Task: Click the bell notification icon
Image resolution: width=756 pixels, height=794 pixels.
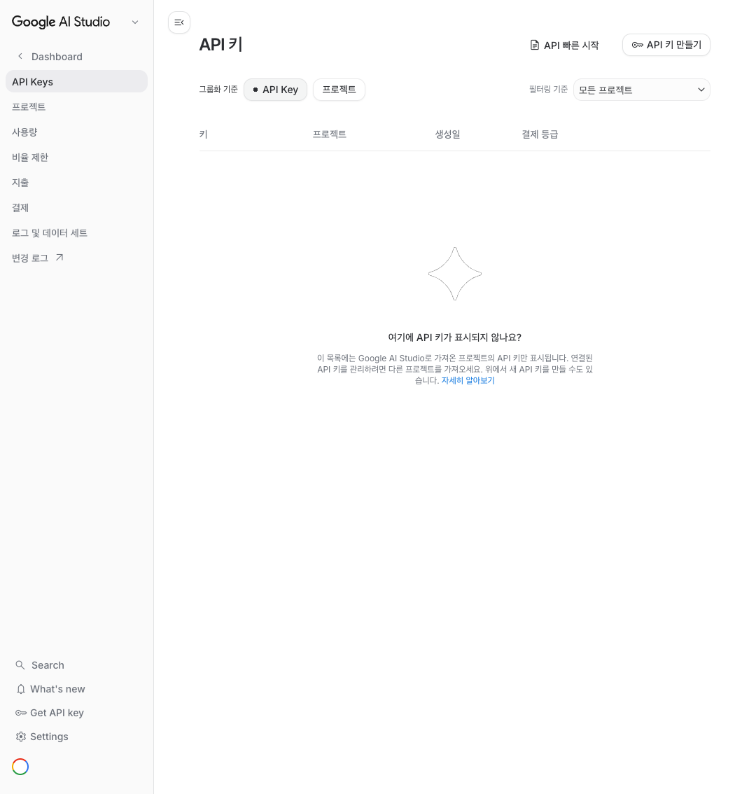Action: point(21,689)
